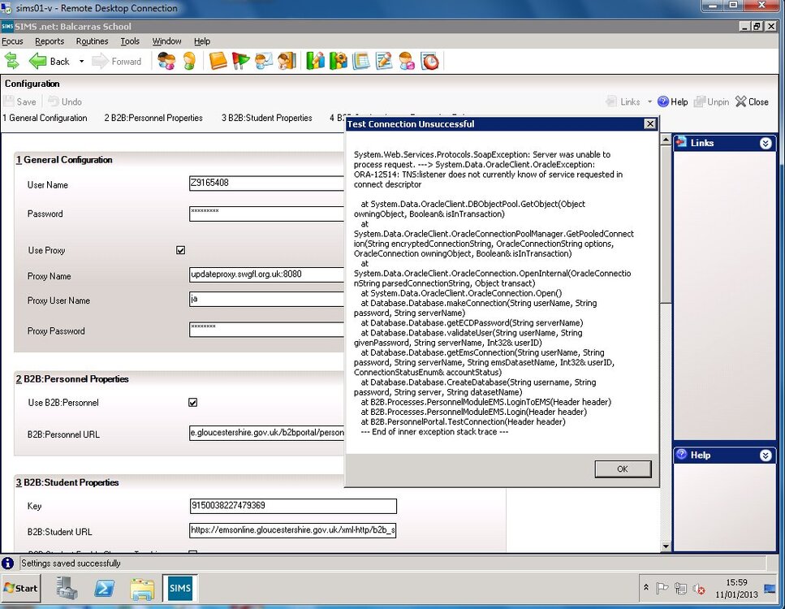Screen dimensions: 785x609
Task: Click the red alarm clock icon
Action: point(430,61)
